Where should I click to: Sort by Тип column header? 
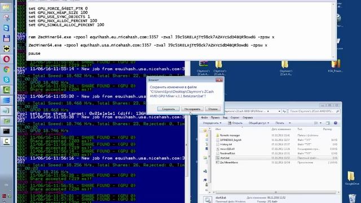point(300,129)
